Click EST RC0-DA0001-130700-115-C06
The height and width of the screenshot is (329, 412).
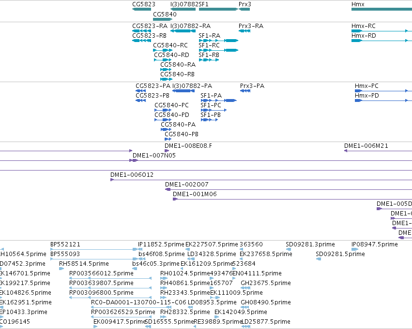pos(138,302)
